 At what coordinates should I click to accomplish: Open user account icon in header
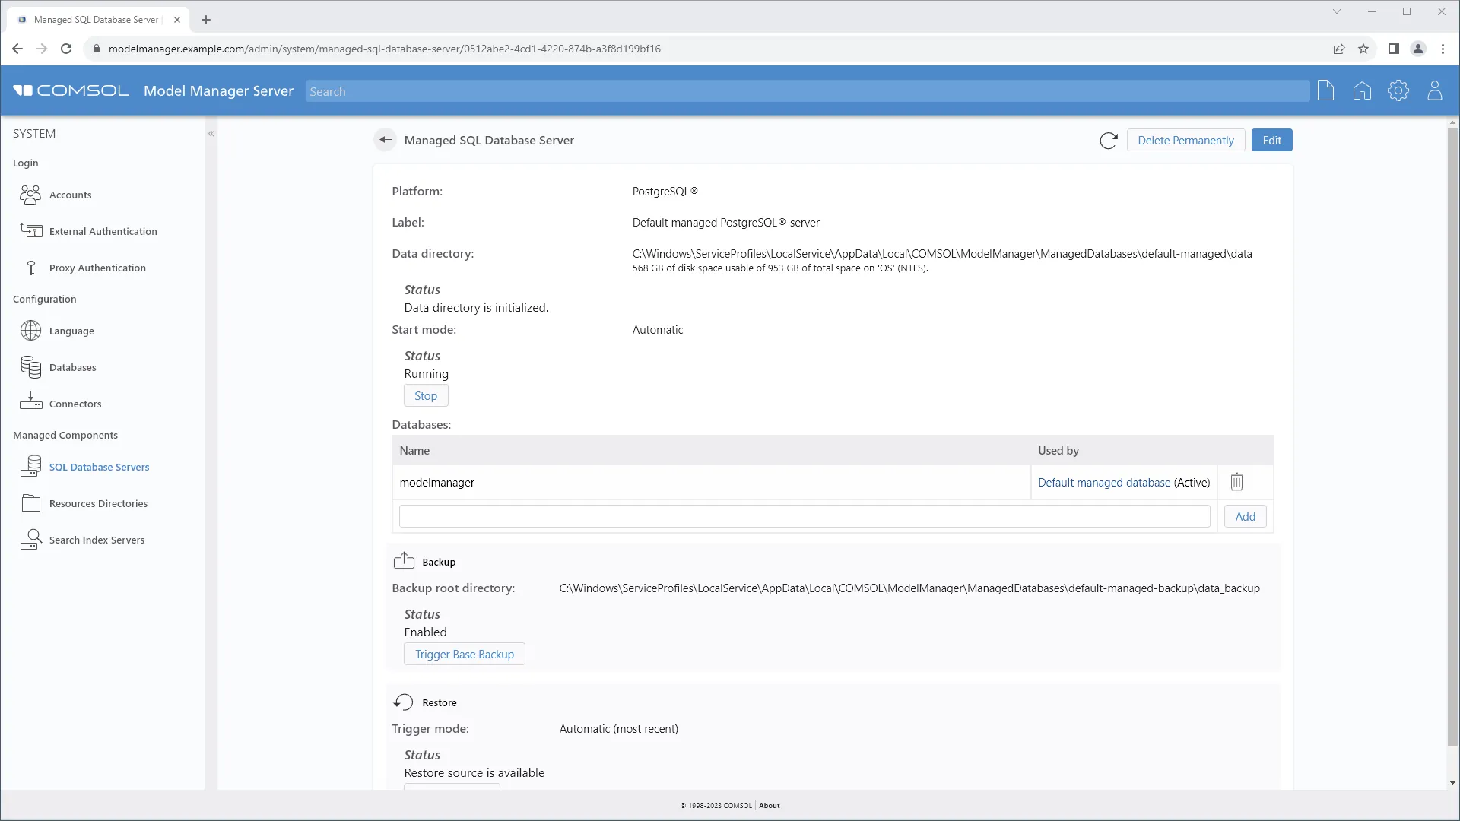(1434, 91)
